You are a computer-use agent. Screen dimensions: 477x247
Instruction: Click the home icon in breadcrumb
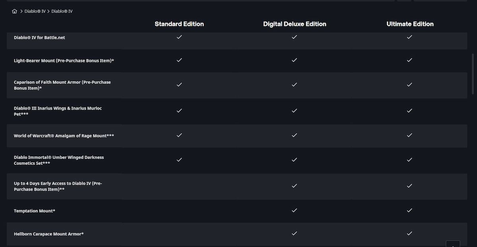click(15, 11)
